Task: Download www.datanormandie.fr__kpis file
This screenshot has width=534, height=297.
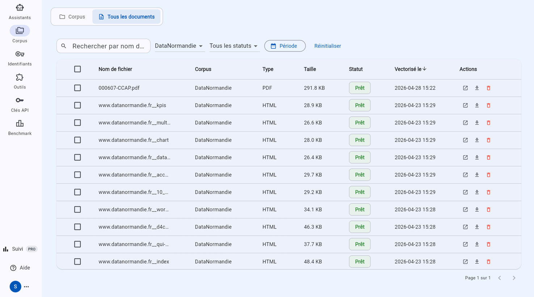Action: click(477, 105)
